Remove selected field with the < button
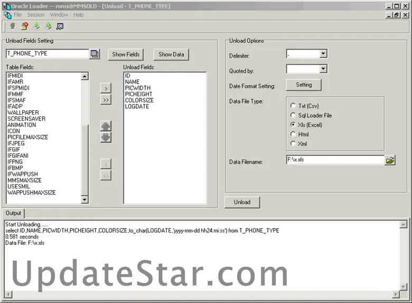Image resolution: width=412 pixels, height=303 pixels. point(106,164)
